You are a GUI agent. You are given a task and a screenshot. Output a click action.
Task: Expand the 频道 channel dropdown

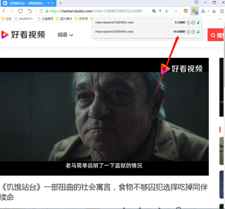[x=65, y=35]
